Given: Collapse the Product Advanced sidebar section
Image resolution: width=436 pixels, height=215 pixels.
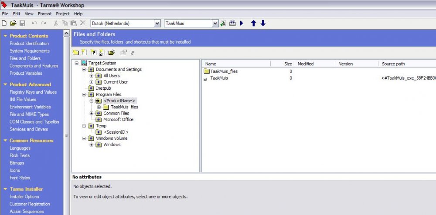Looking at the screenshot, I should coord(5,84).
